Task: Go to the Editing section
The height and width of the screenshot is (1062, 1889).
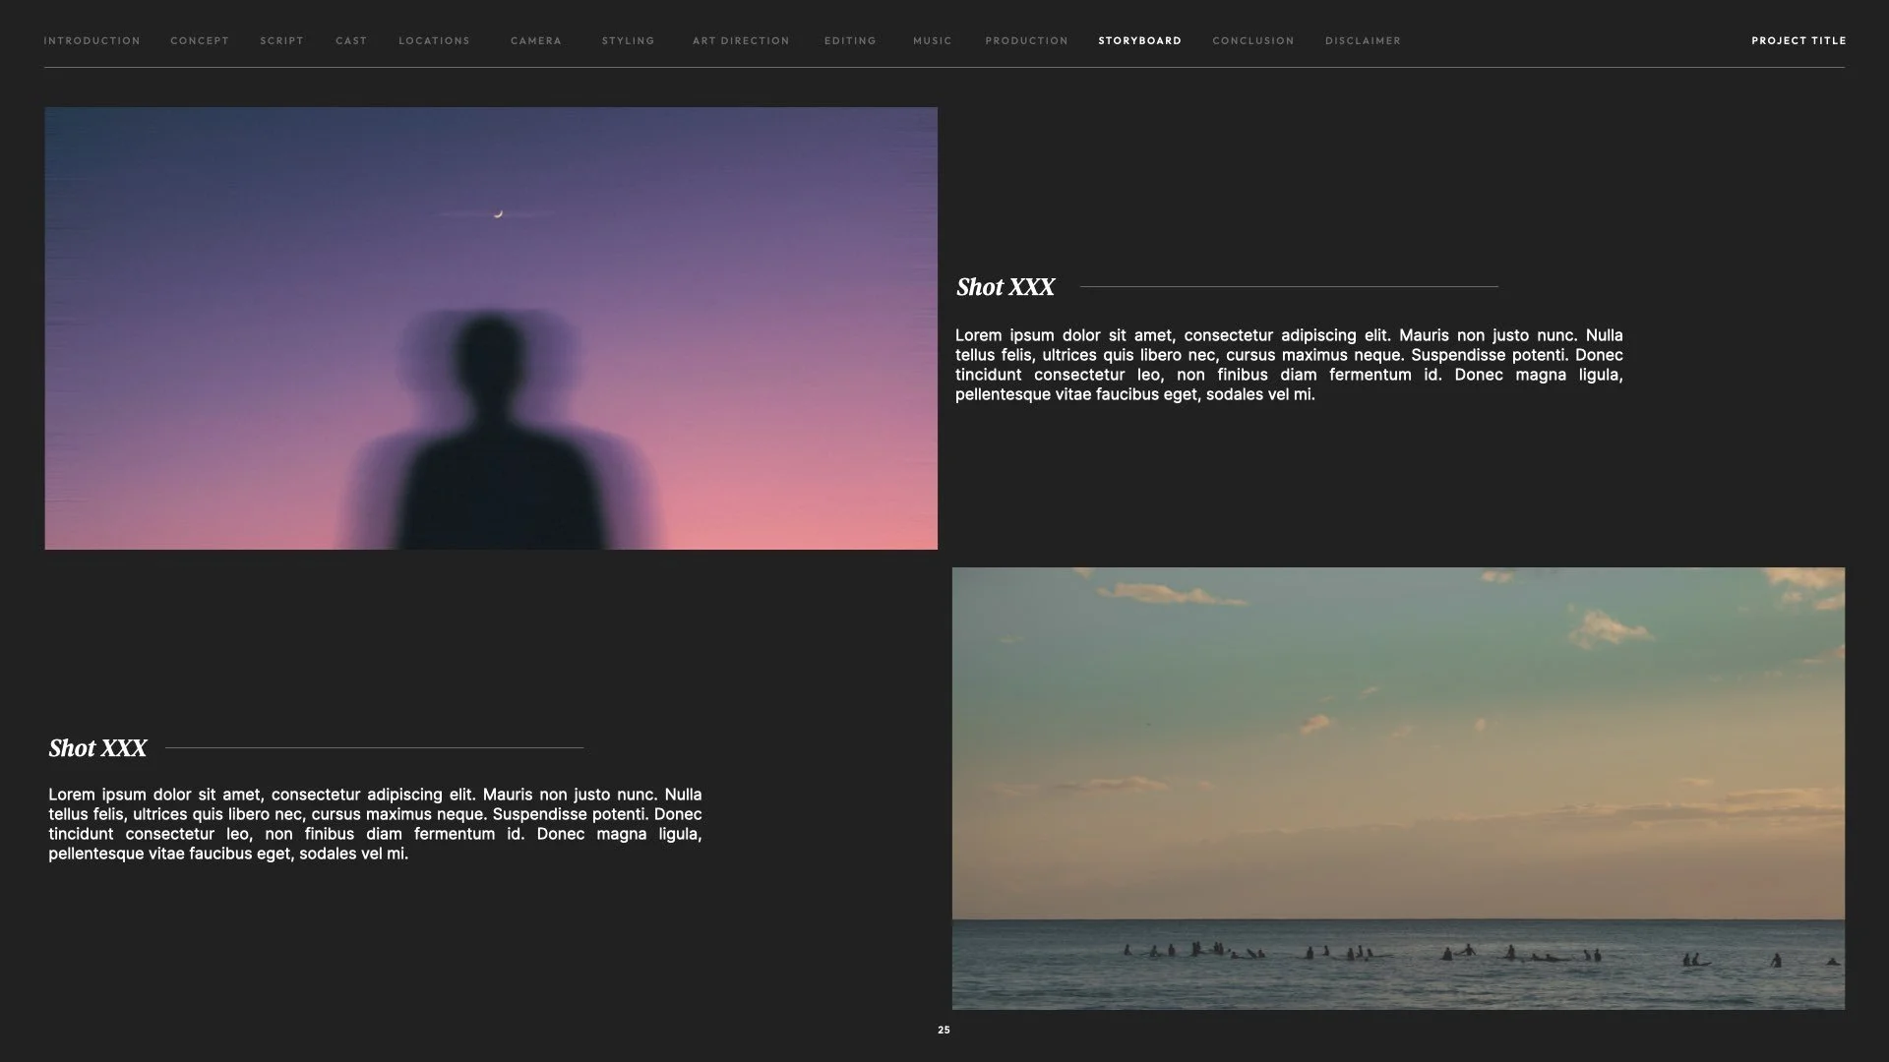Action: pos(850,40)
